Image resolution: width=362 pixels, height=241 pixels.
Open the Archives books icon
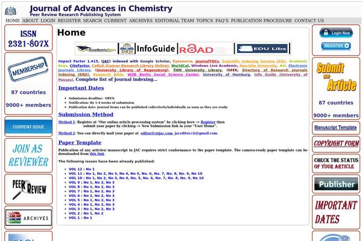click(28, 218)
